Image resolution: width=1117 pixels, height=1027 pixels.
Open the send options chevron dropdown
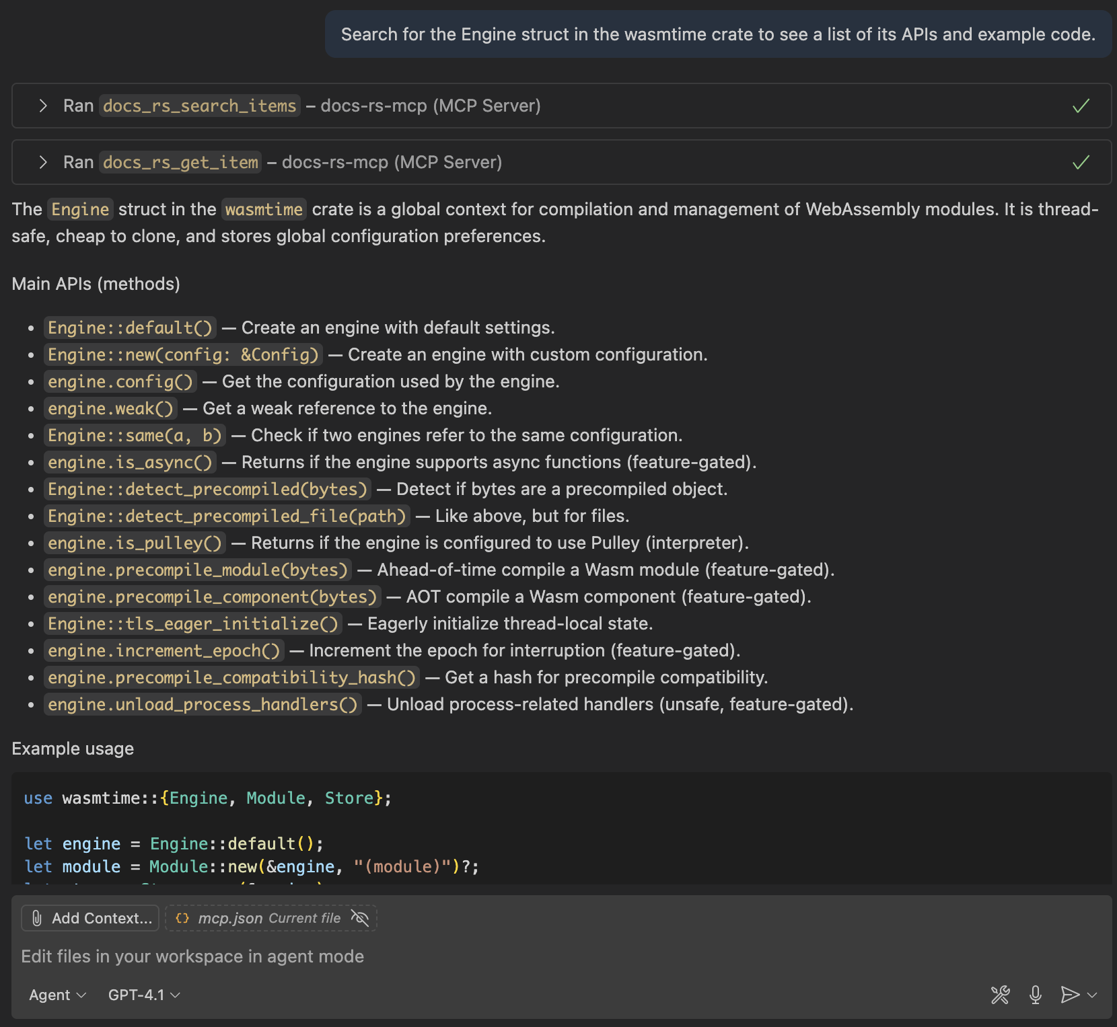[1093, 995]
